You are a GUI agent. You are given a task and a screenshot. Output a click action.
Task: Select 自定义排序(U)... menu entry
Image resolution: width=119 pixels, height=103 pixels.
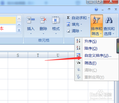point(98,56)
